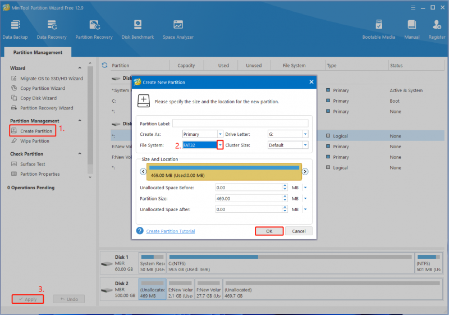Click the Partition Label input field
Viewport: 449px width, 315px height.
pos(240,124)
